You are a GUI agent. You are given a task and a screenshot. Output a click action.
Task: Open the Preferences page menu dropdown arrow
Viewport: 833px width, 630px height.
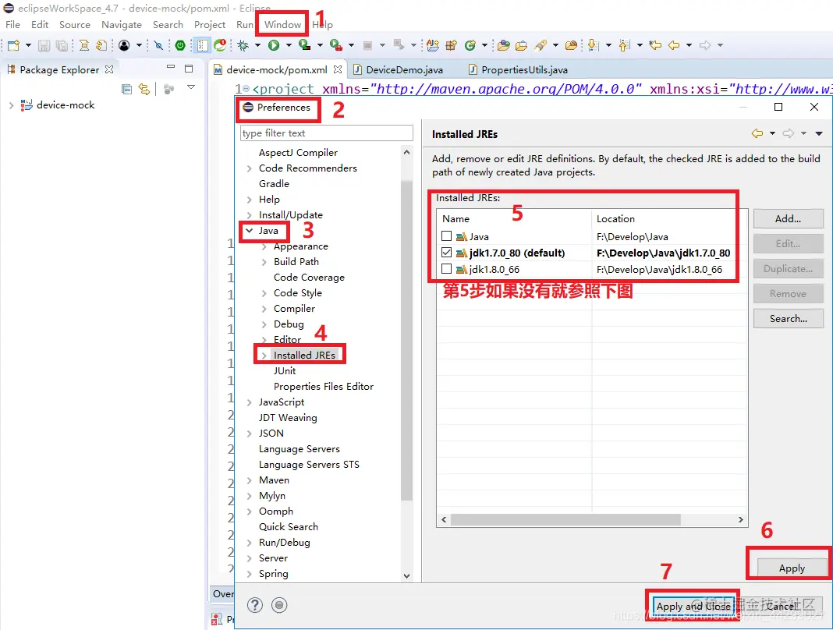tap(819, 133)
